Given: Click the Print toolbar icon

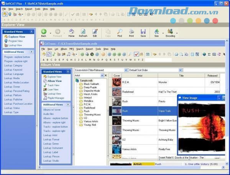Looking at the screenshot, I should pyautogui.click(x=131, y=31).
